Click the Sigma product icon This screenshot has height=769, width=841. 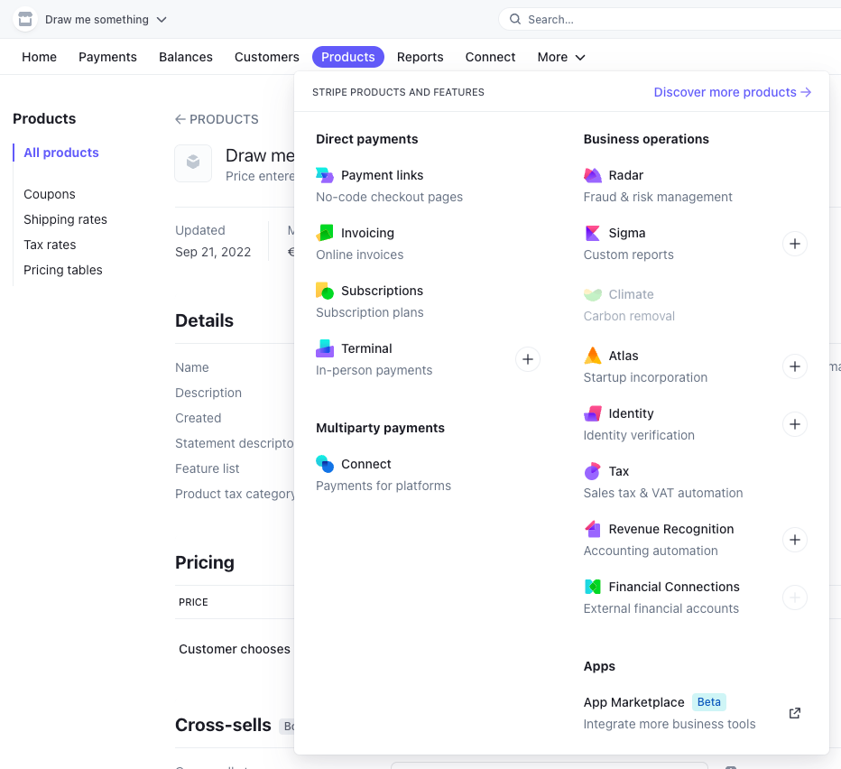pyautogui.click(x=592, y=233)
